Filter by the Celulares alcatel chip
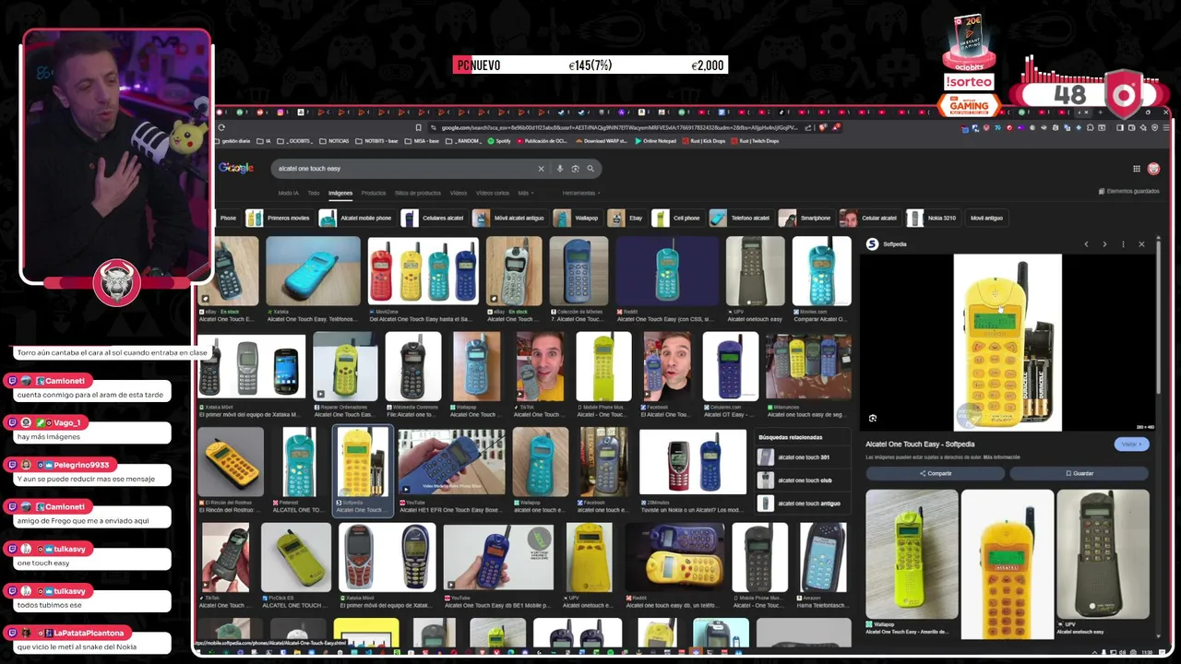Image resolution: width=1181 pixels, height=664 pixels. click(433, 218)
